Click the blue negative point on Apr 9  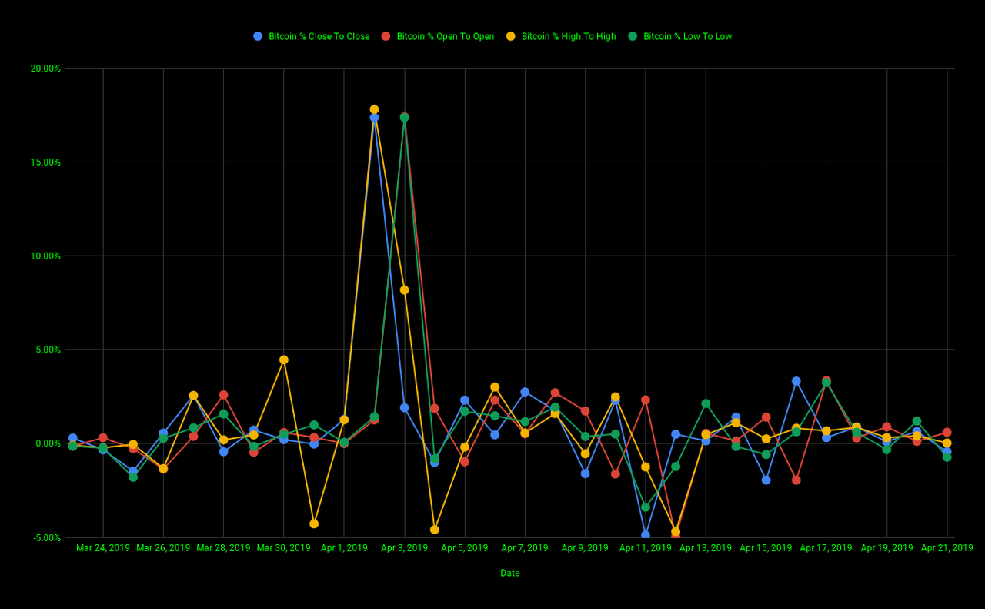pyautogui.click(x=586, y=473)
